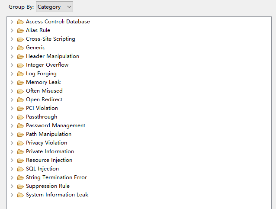Click the Privacy Violation folder icon
This screenshot has height=209, width=276.
point(20,143)
